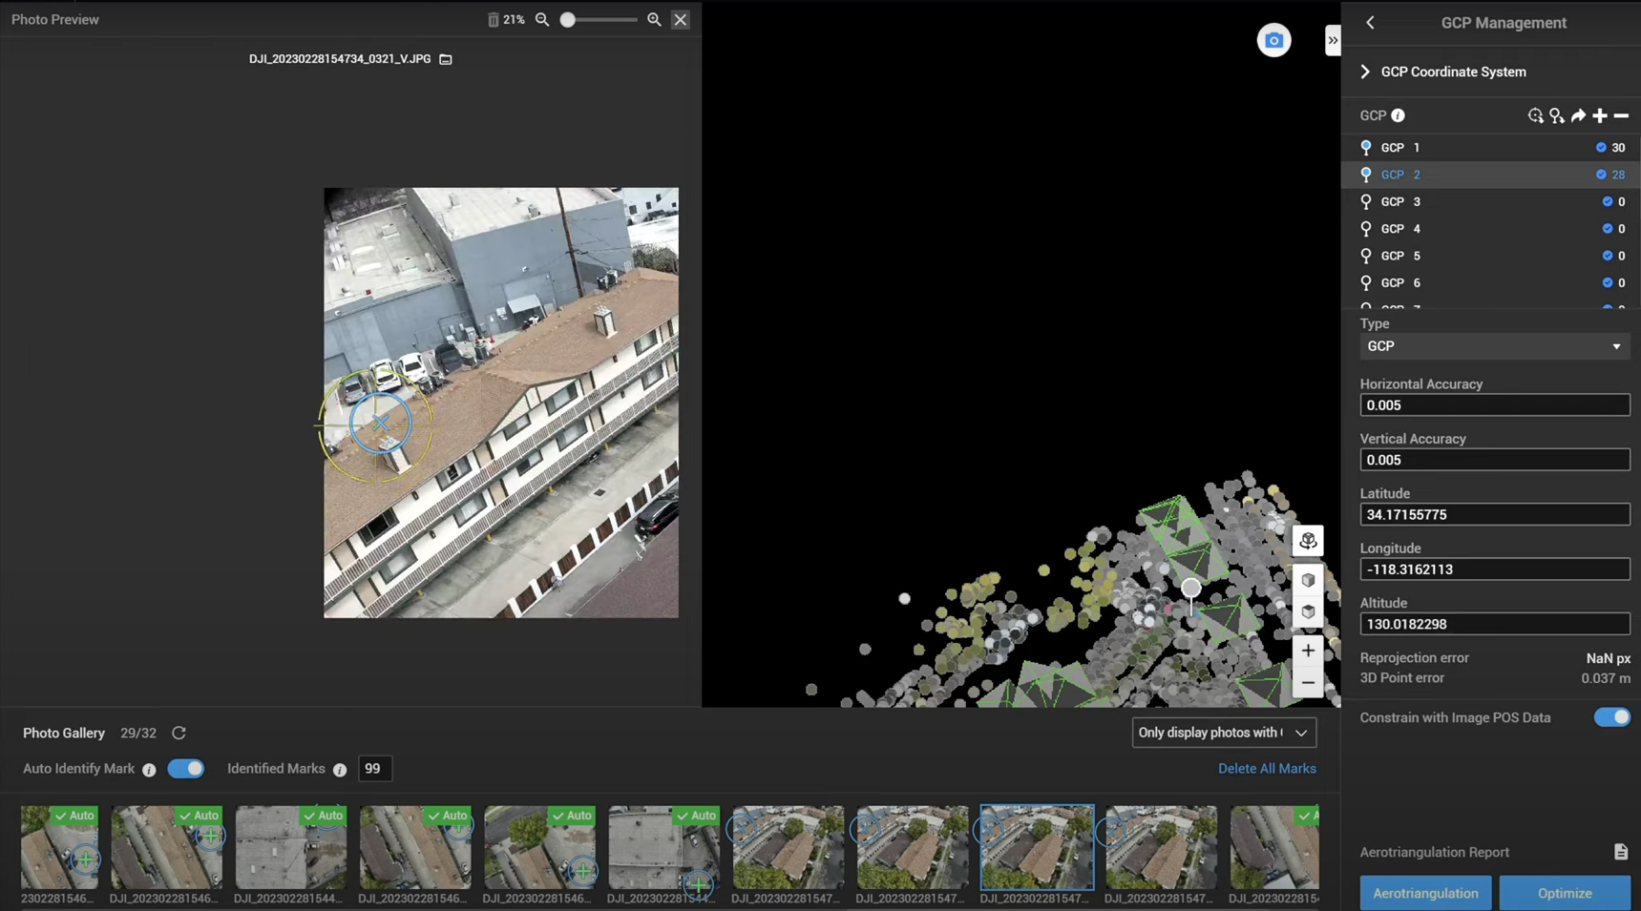Click the top map view button above the cube icons

click(1308, 541)
